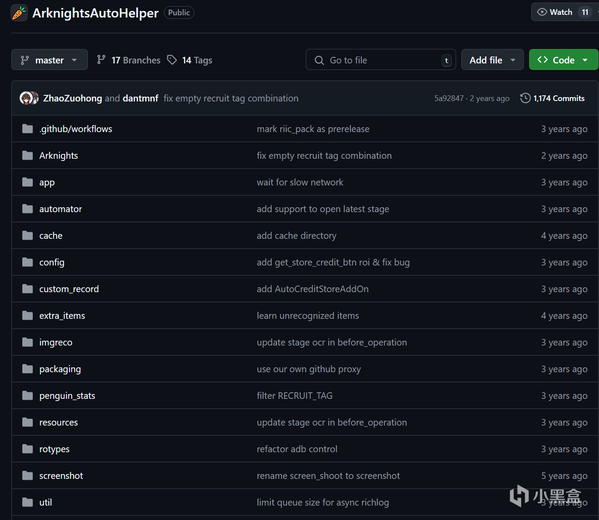Click folder icon for cache
The width and height of the screenshot is (599, 520).
click(x=28, y=235)
